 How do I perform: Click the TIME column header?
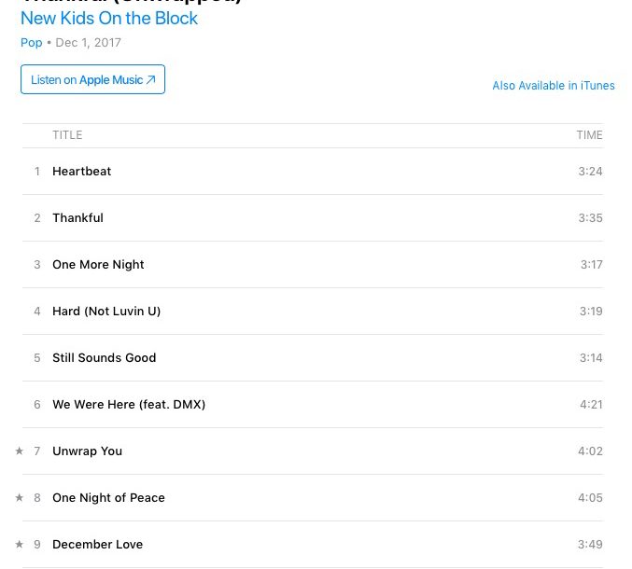tap(589, 135)
